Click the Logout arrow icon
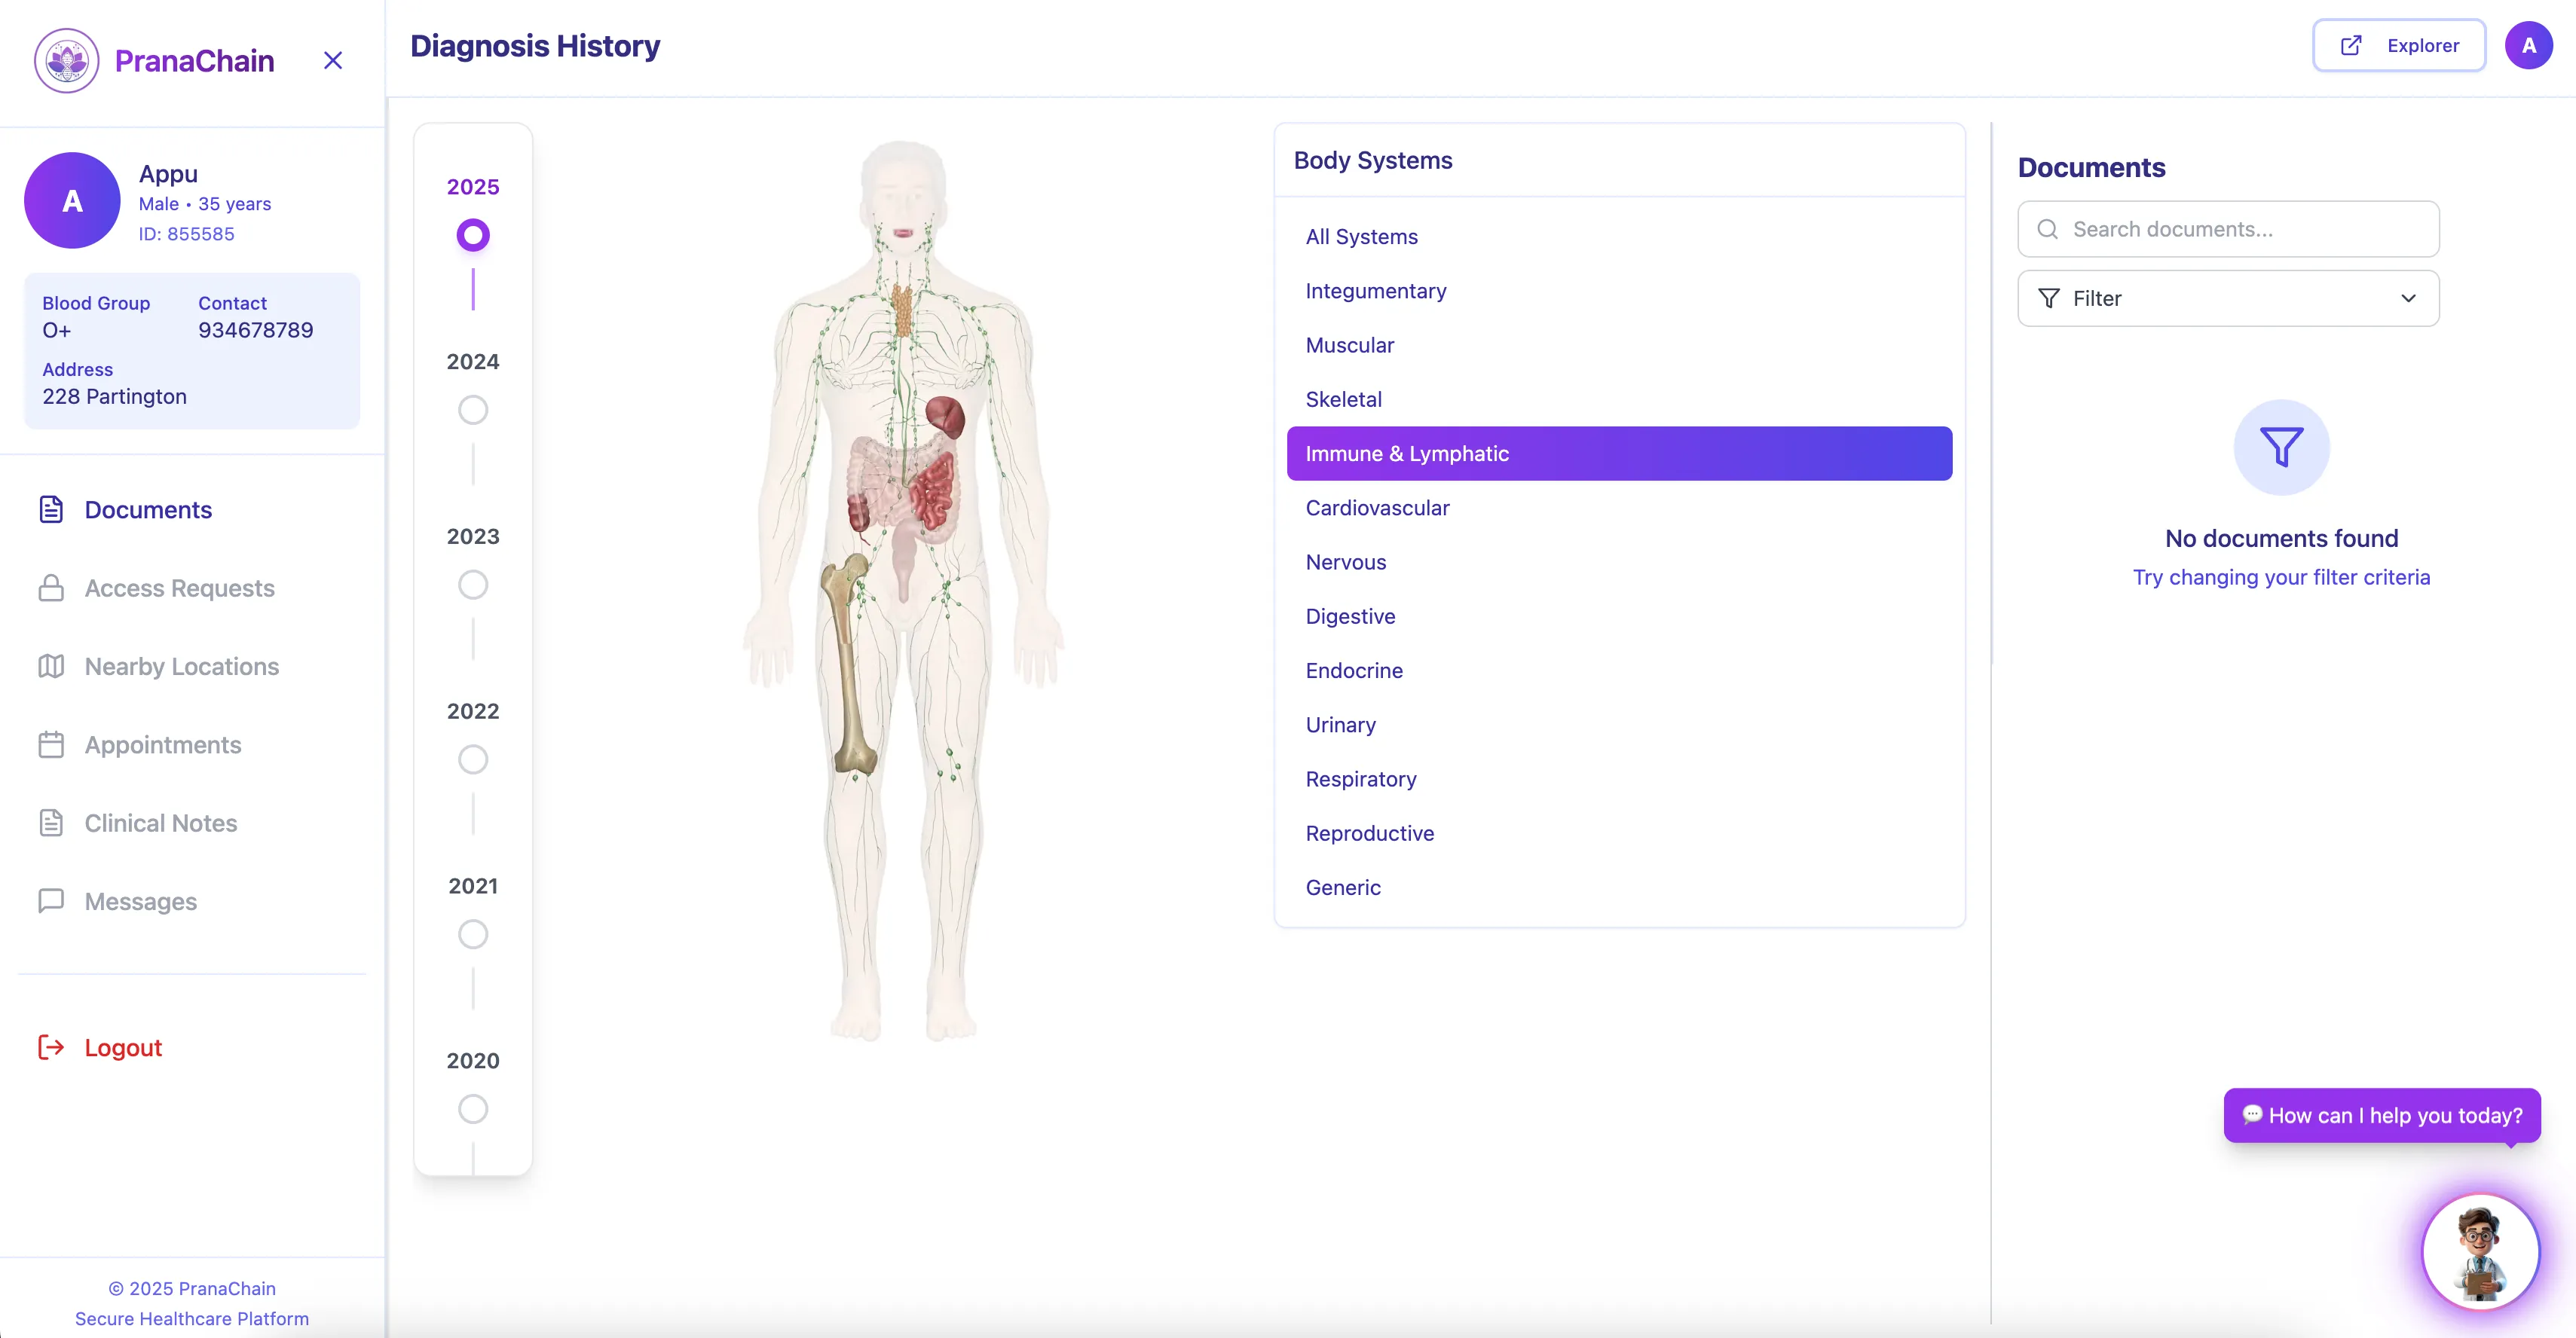Image resolution: width=2576 pixels, height=1338 pixels. click(51, 1047)
